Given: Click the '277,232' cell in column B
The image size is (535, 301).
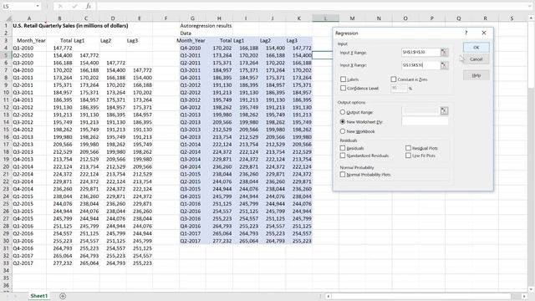Looking at the screenshot, I should click(x=63, y=263).
